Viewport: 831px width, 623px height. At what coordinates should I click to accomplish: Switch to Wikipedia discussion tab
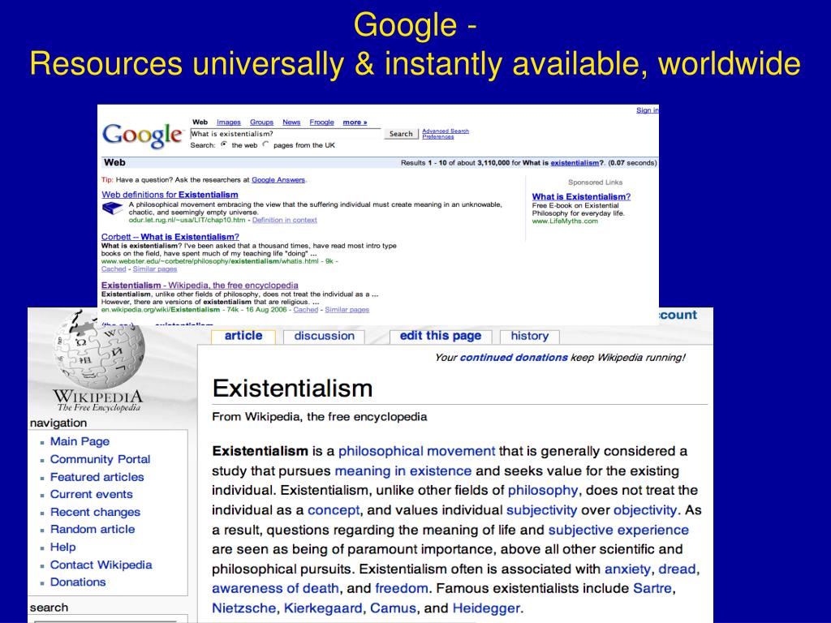(324, 337)
